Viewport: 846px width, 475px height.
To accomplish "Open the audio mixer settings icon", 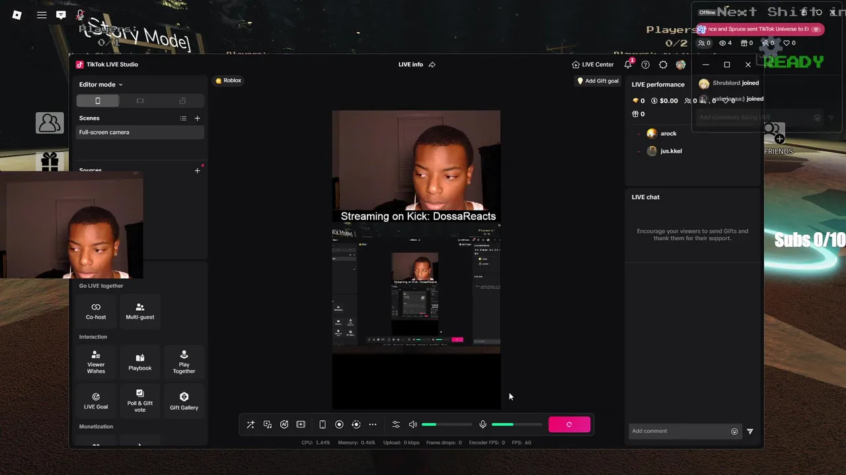I will tap(396, 425).
